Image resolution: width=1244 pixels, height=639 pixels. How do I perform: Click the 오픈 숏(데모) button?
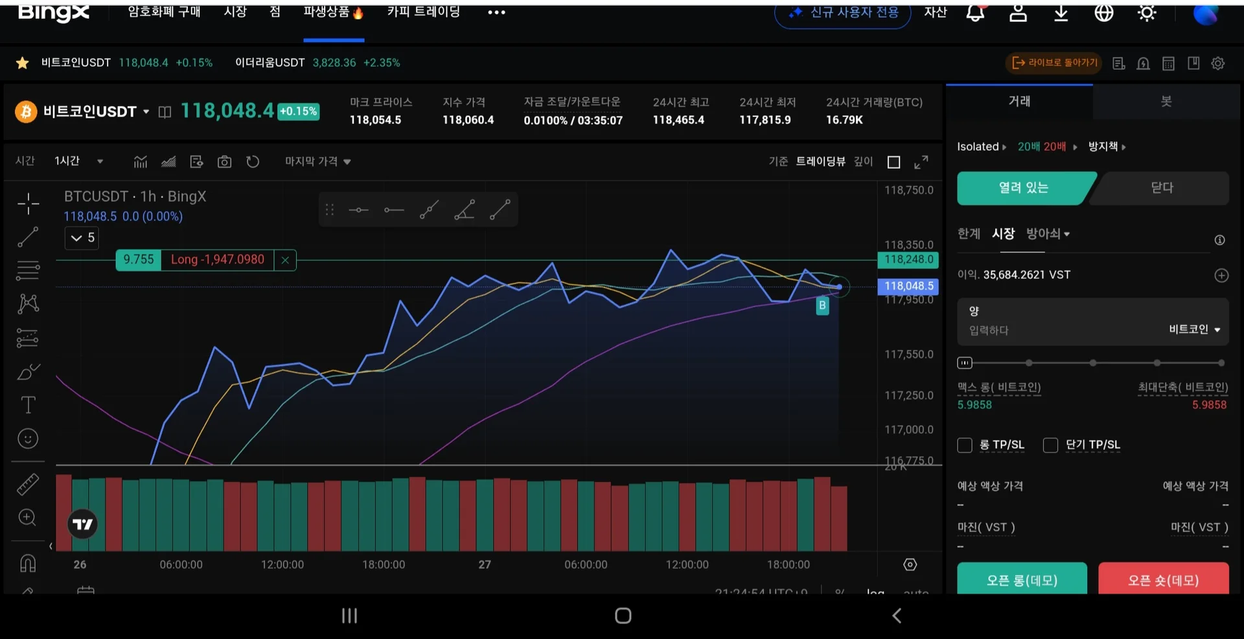pyautogui.click(x=1163, y=579)
